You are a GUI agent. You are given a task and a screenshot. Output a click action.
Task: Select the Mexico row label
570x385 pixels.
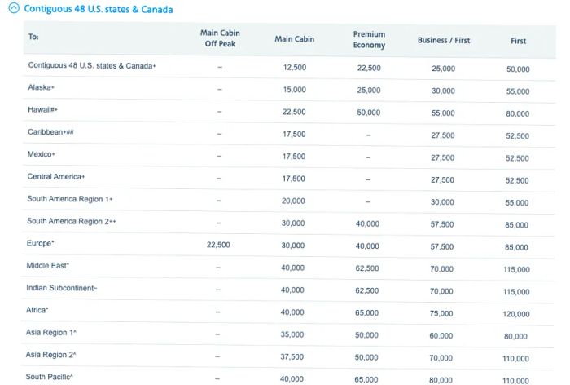point(41,154)
